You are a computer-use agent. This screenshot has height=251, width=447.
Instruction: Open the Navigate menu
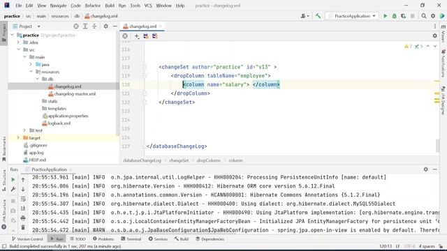58,6
